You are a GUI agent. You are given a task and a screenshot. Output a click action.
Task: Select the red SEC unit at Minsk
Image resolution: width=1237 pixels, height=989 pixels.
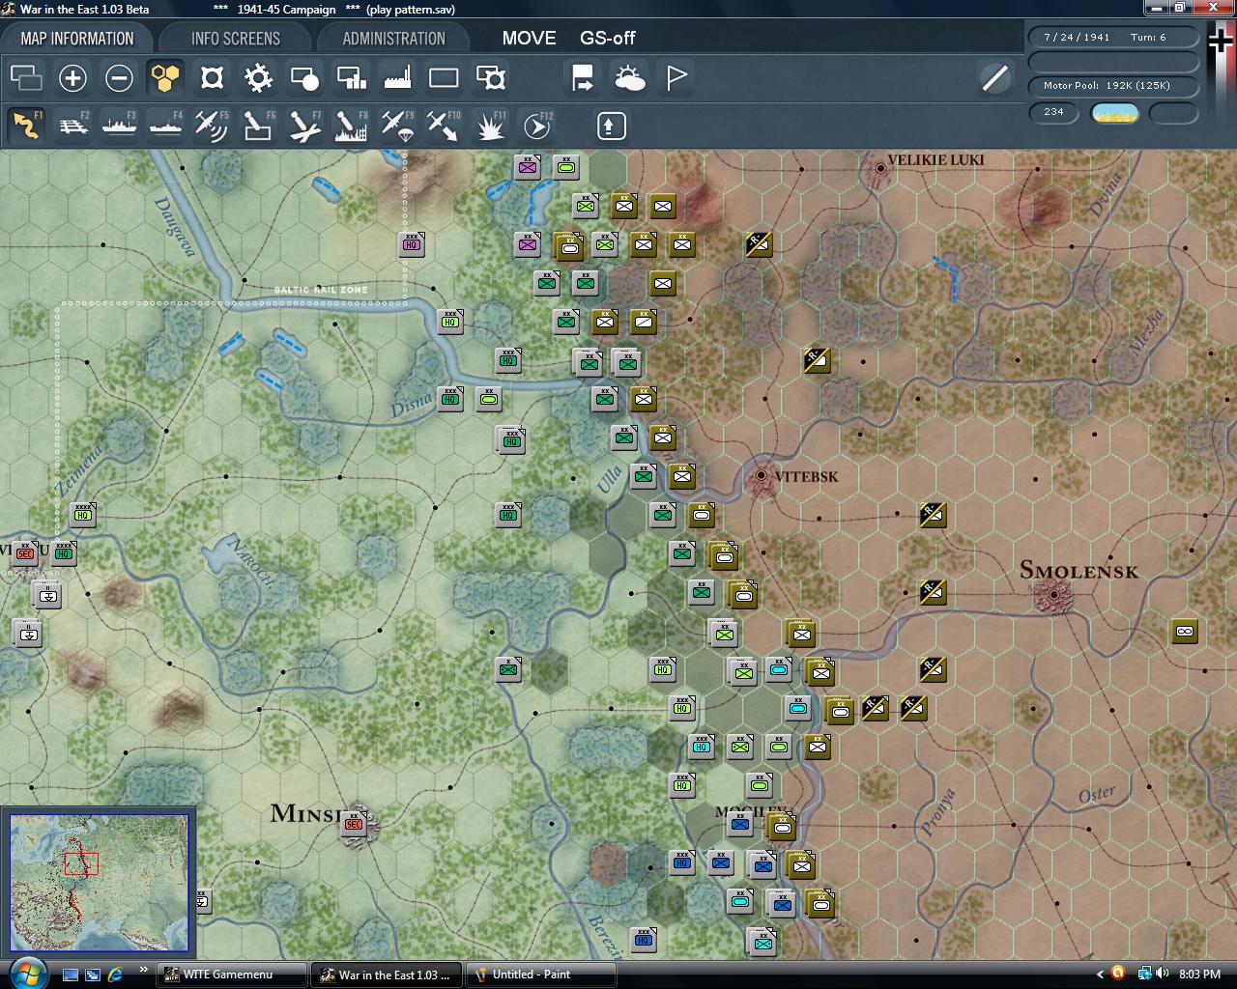pos(354,823)
